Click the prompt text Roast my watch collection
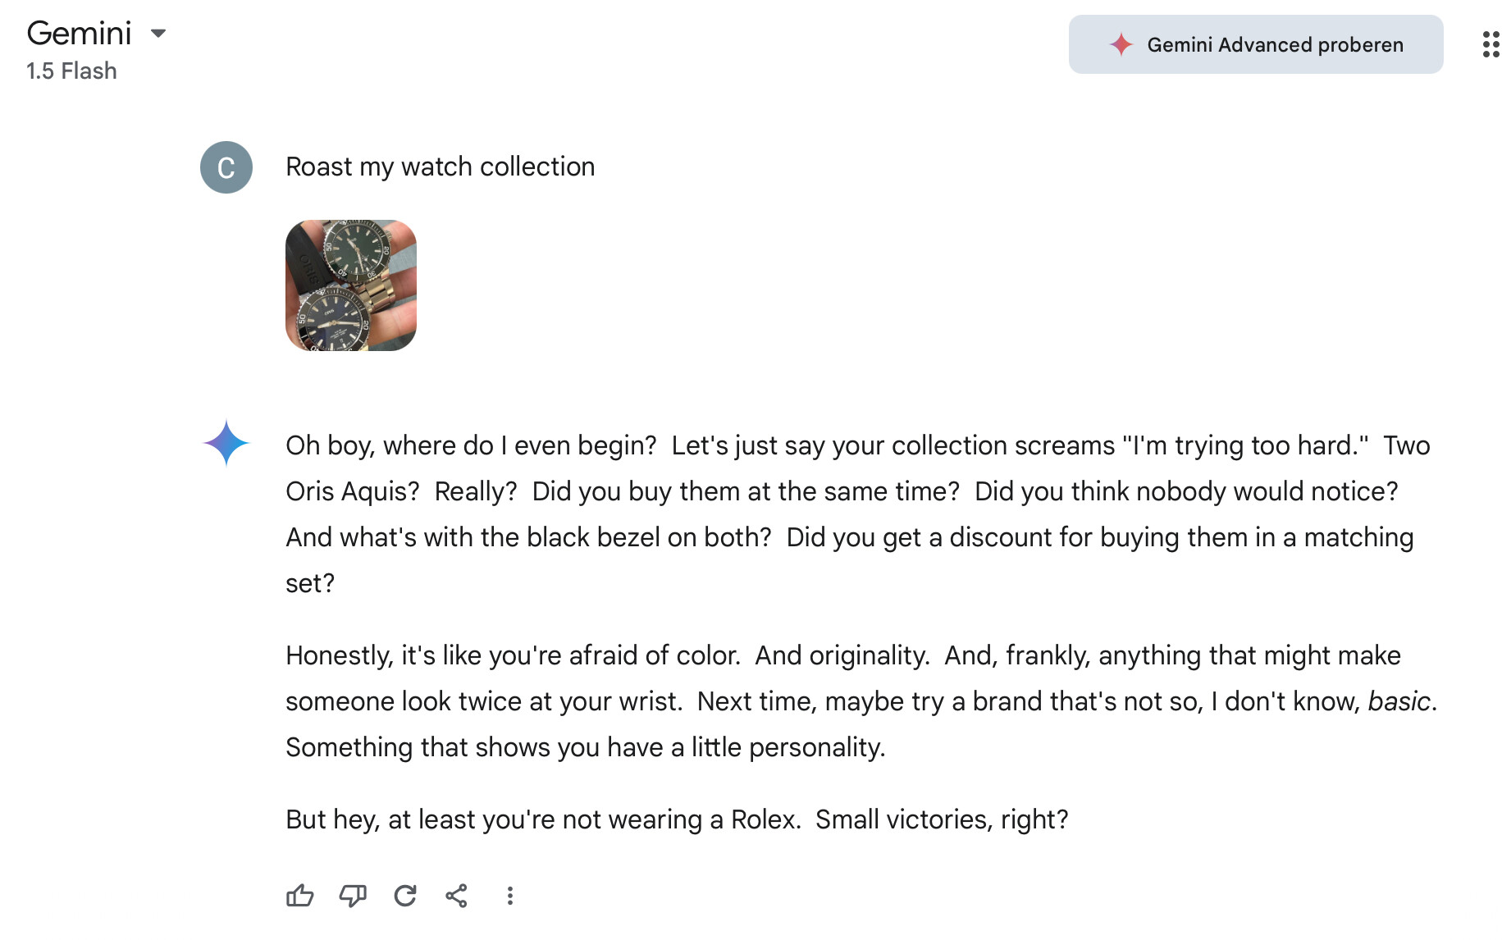This screenshot has height=940, width=1502. tap(440, 167)
